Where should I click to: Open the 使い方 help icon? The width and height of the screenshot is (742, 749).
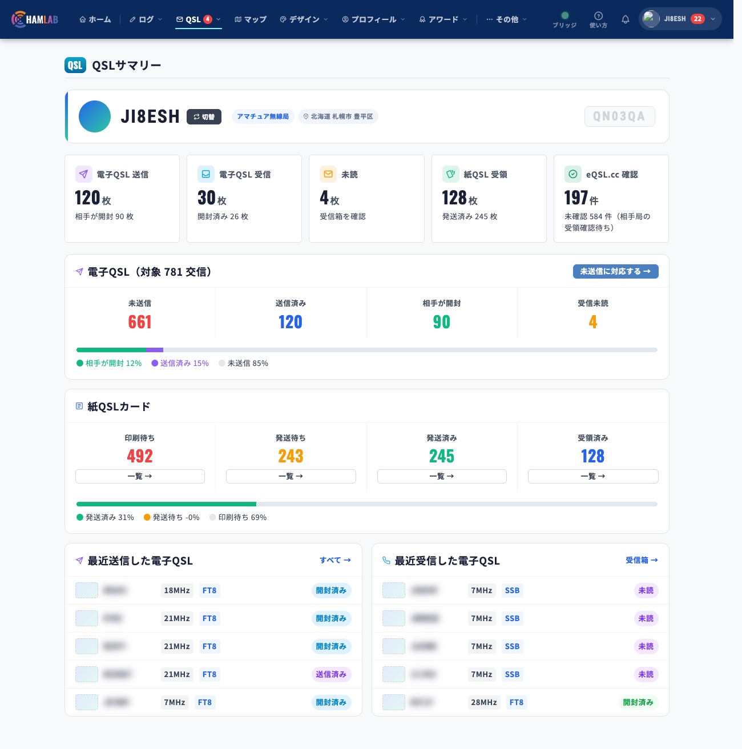pos(598,20)
